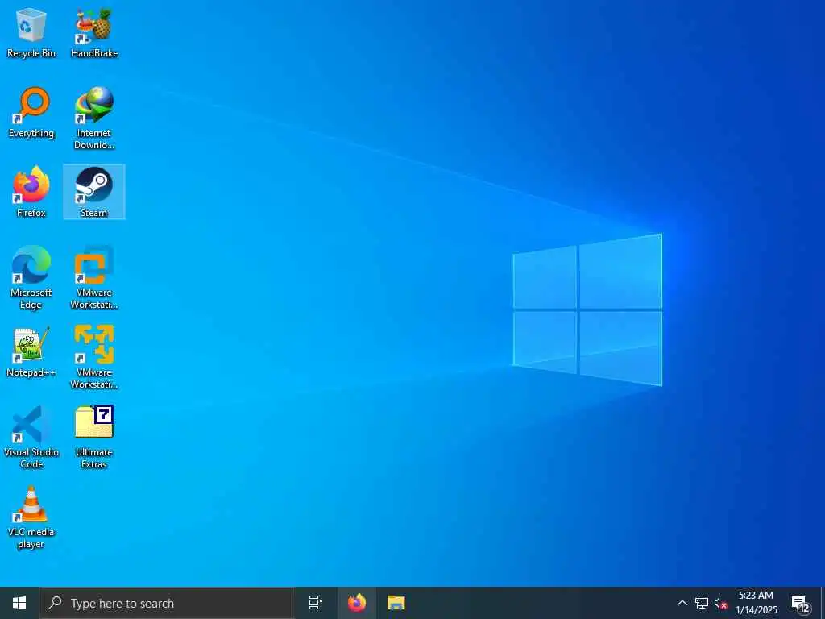Select the Ultimate Extras folder icon

(x=94, y=438)
